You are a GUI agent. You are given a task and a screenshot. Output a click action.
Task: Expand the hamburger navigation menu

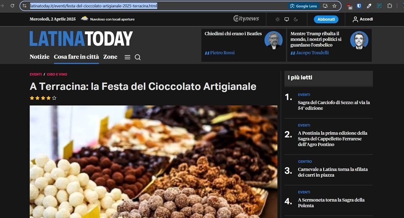tap(127, 57)
